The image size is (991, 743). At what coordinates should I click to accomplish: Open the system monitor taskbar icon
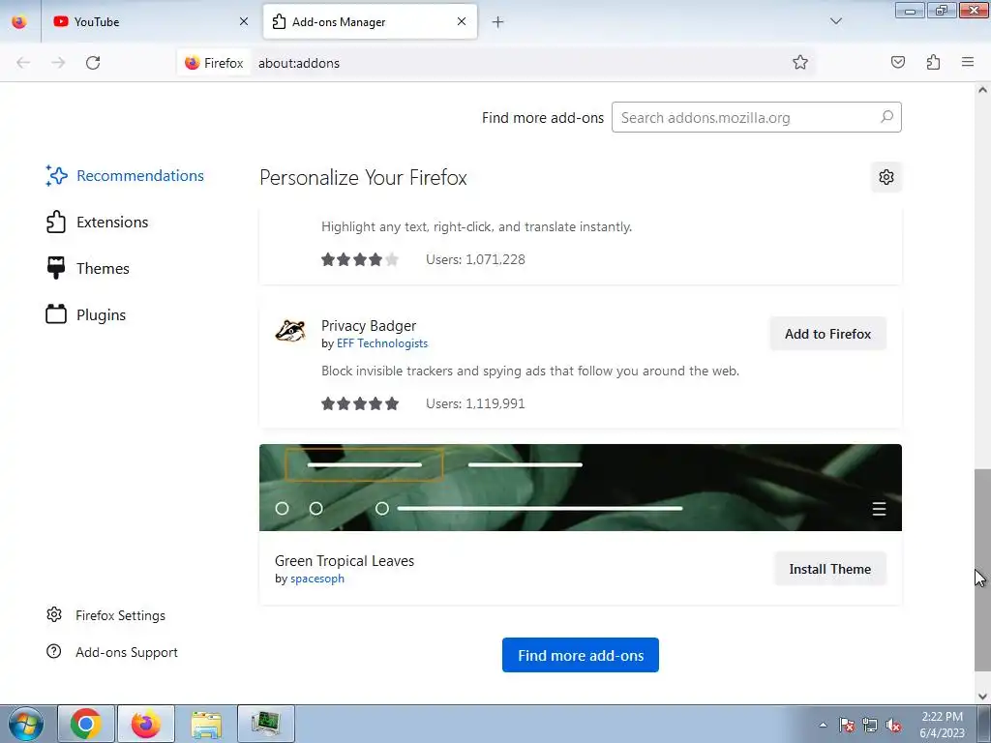point(265,724)
